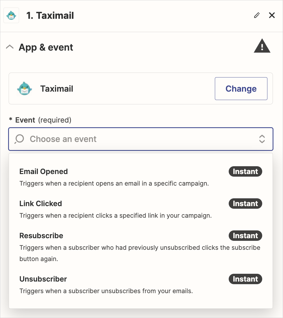Viewport: 283px width, 318px height.
Task: Click Instant badge beside Unsubscriber
Action: 245,279
